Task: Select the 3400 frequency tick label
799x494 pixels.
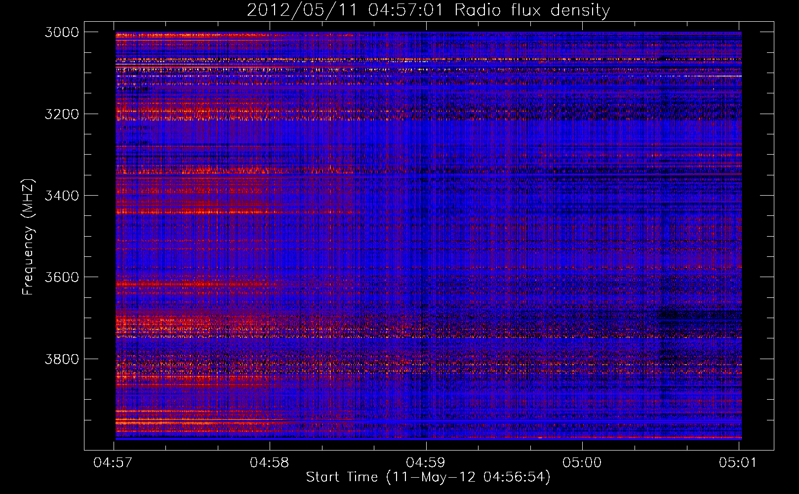Action: (62, 196)
